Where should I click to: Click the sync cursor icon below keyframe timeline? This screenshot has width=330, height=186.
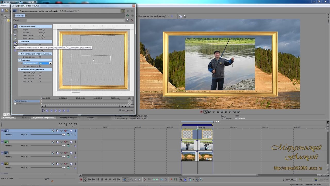tap(43, 111)
